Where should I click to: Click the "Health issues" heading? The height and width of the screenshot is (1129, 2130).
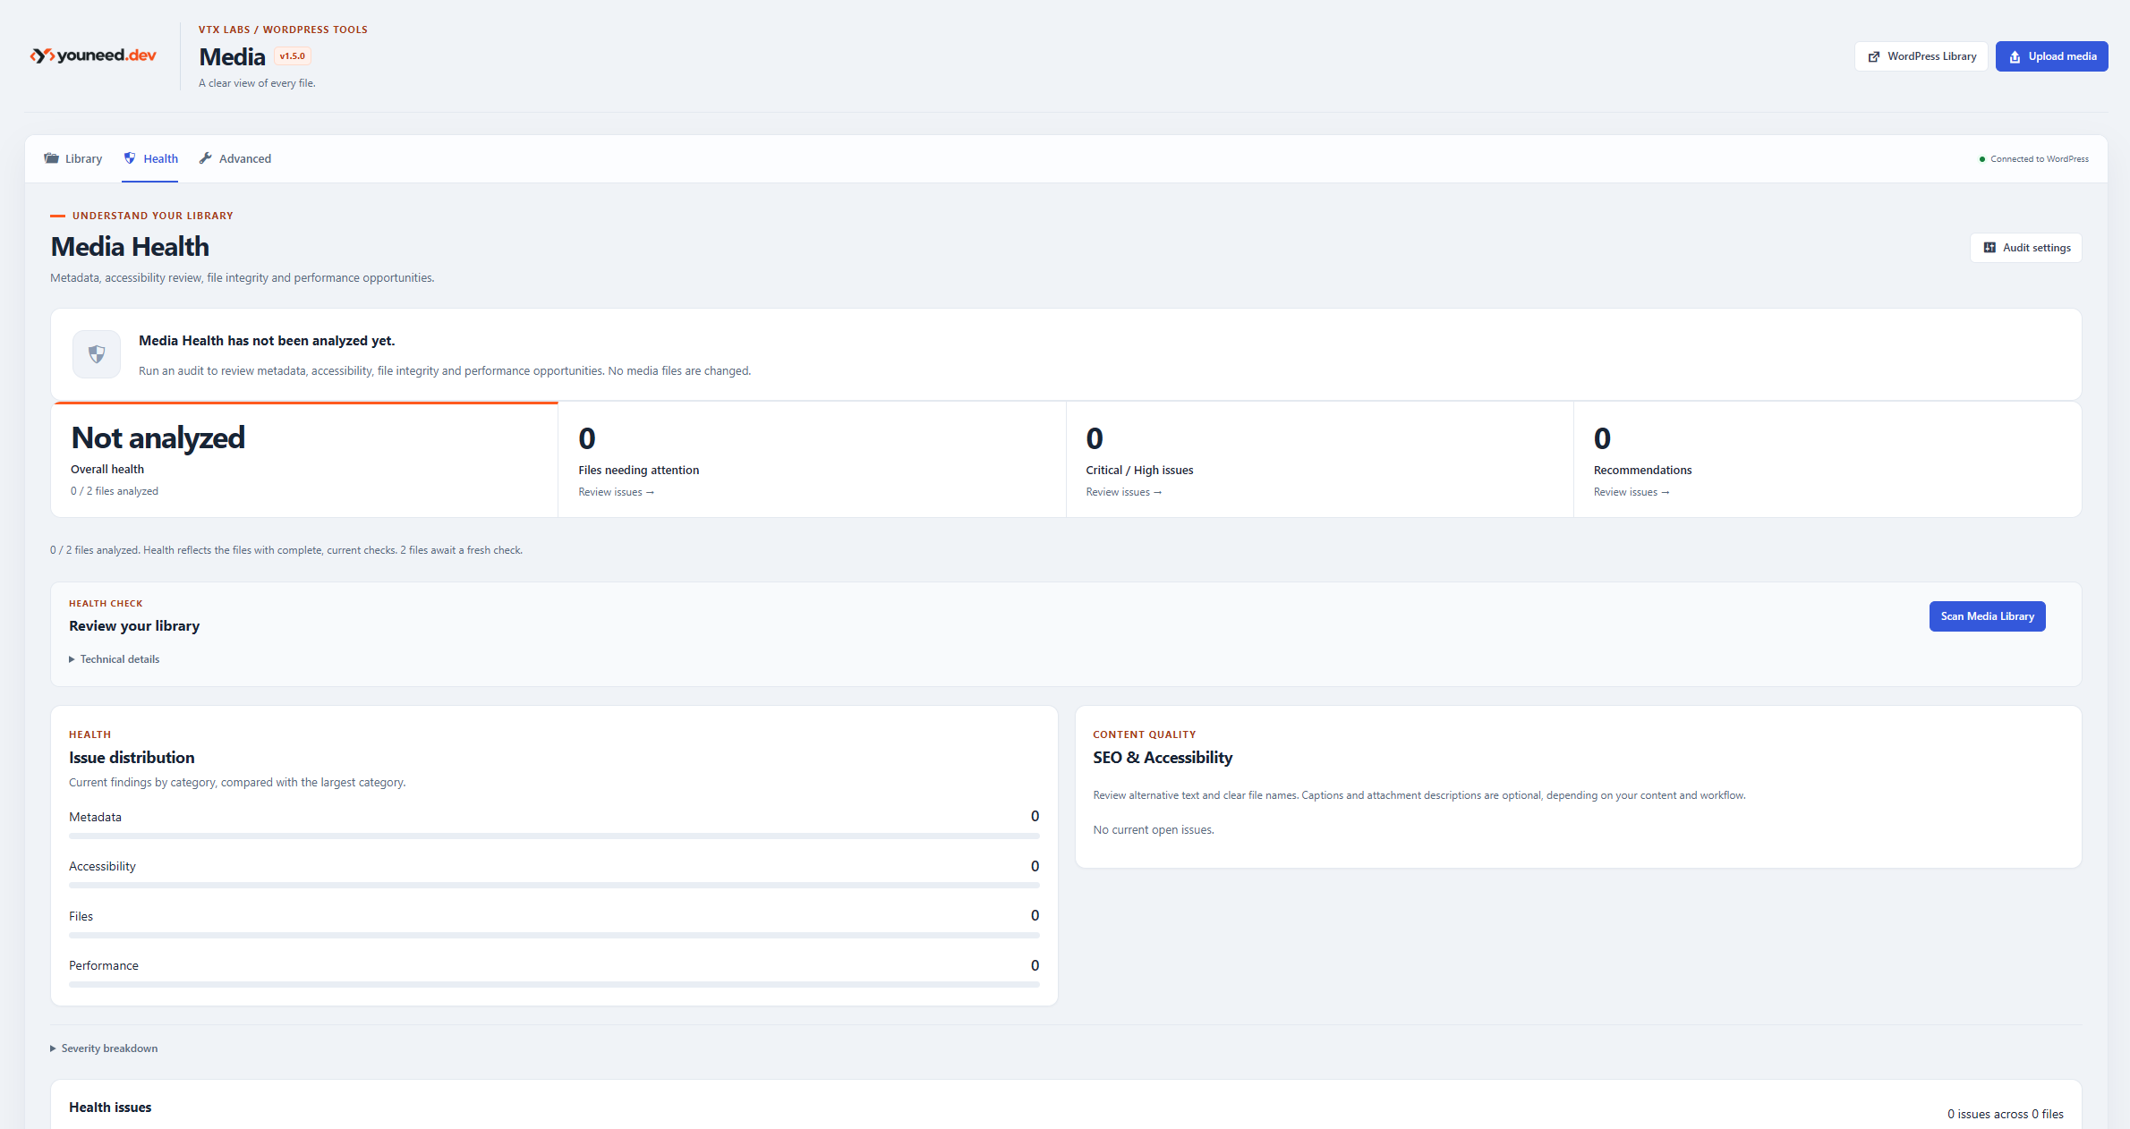110,1108
